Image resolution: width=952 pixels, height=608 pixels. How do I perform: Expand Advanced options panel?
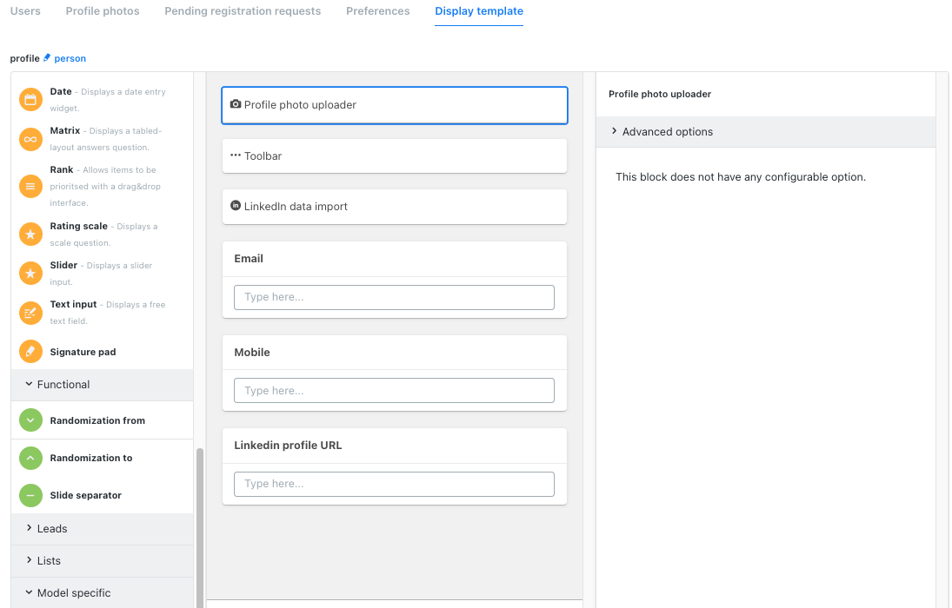(x=667, y=132)
